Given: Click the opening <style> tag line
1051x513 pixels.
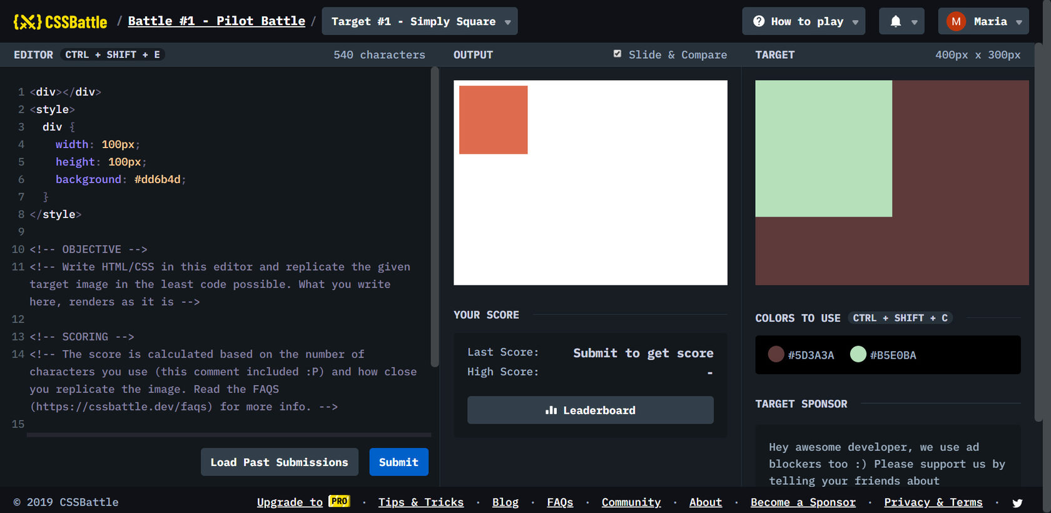Looking at the screenshot, I should click(x=52, y=109).
